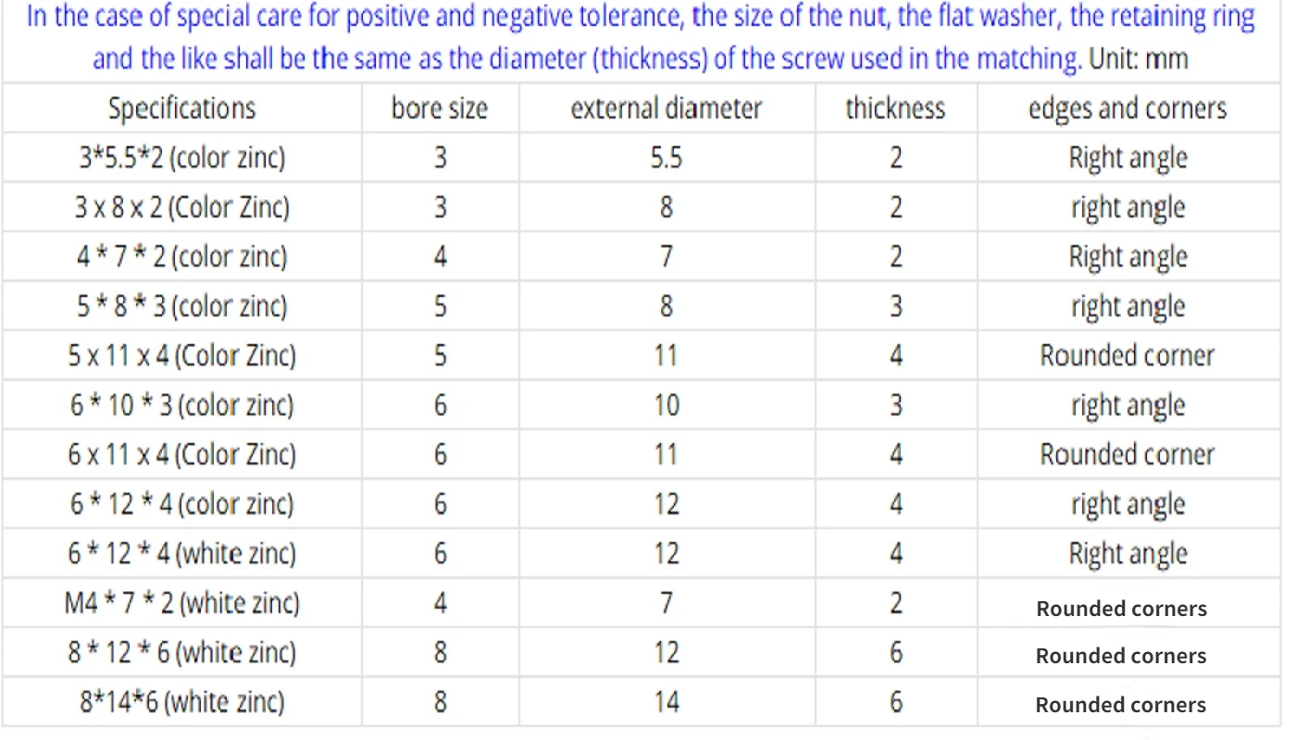Click the 6 x 11 x 4 (Color Zinc) cell
This screenshot has height=740, width=1296.
tap(181, 454)
